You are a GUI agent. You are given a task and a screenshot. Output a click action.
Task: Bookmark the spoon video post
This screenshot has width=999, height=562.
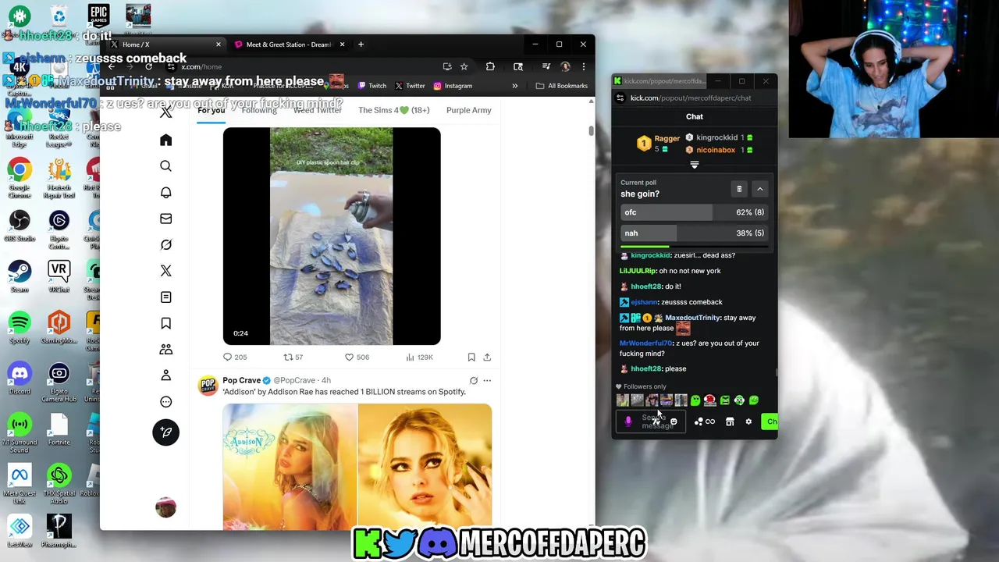[x=471, y=357]
